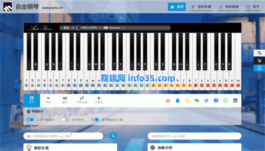Open the 关于 about page
265x151 pixels.
253,7
